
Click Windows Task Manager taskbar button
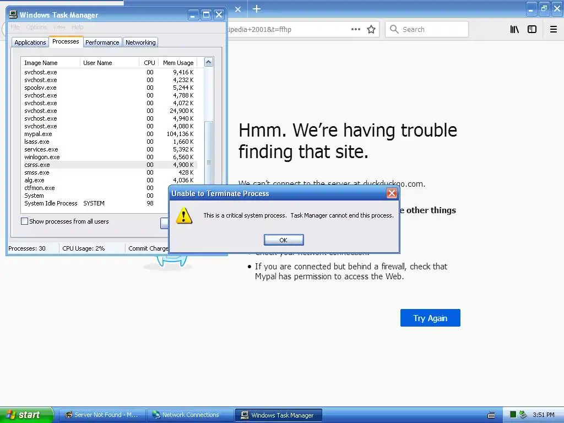(278, 415)
